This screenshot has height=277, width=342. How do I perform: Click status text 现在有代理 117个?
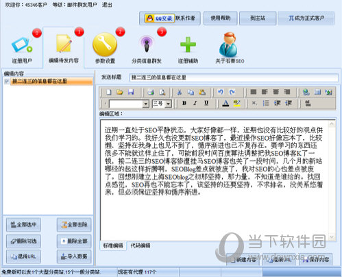coord(137,272)
